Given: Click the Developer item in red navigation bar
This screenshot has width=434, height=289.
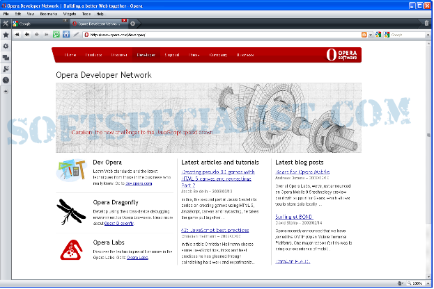Looking at the screenshot, I should 146,54.
